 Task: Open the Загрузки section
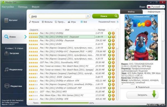click(13, 53)
